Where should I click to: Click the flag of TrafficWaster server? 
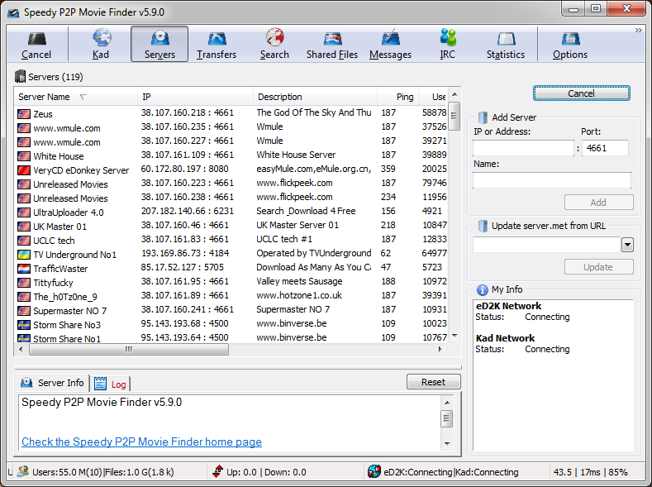pos(24,269)
